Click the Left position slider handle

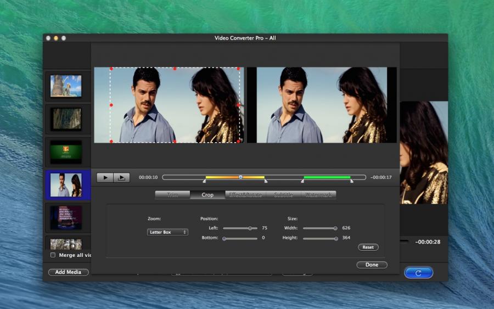pyautogui.click(x=250, y=228)
